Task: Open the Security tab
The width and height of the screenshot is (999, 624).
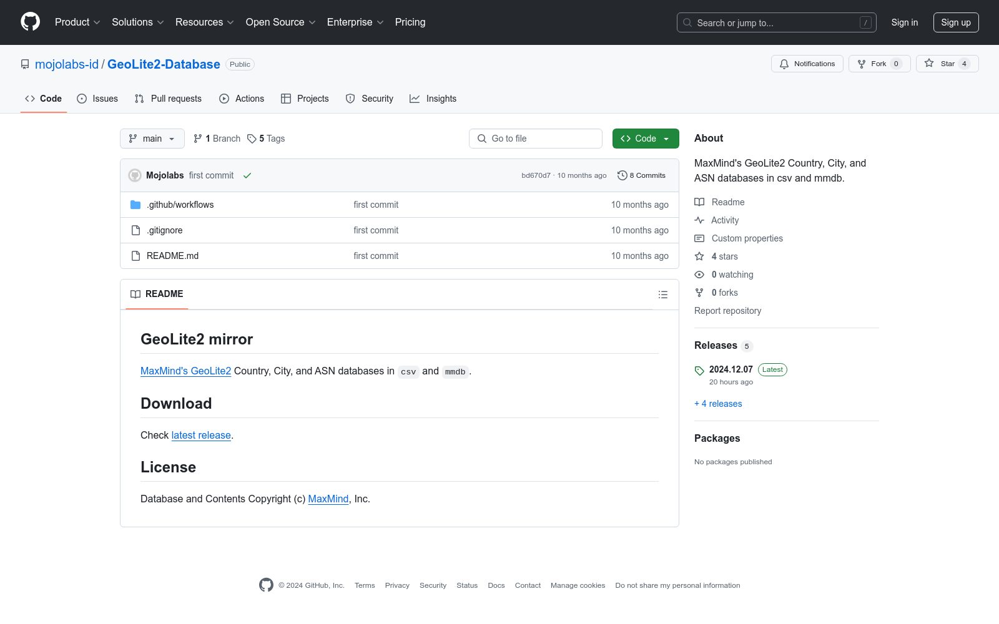Action: coord(370,99)
